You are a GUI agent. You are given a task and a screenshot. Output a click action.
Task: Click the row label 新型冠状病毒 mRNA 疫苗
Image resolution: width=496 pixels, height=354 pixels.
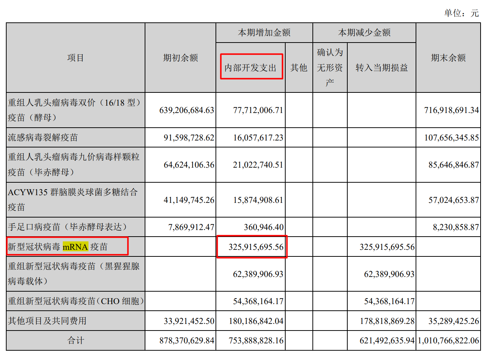[58, 247]
